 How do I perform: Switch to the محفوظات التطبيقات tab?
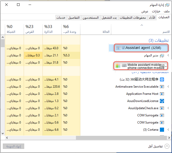pyautogui.click(x=133, y=18)
